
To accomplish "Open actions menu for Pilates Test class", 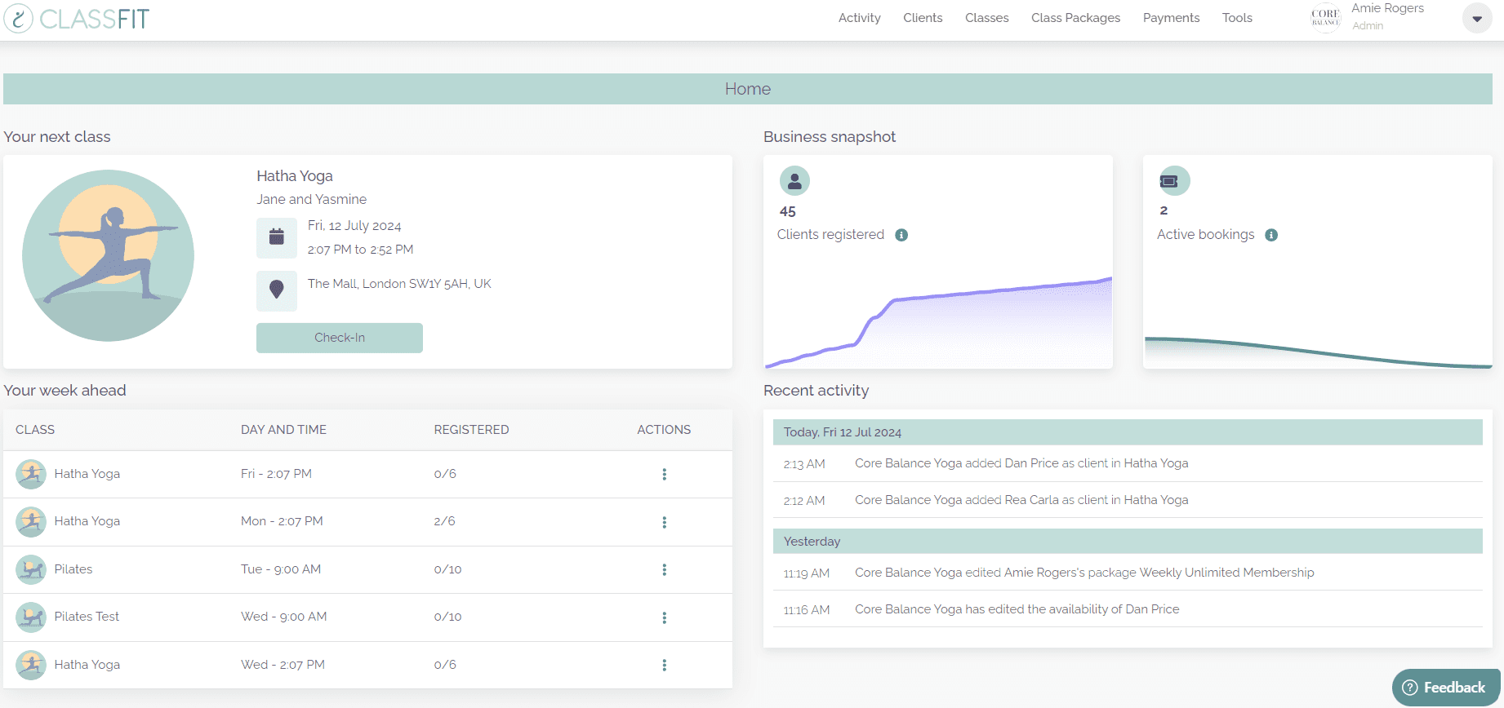I will pos(664,617).
